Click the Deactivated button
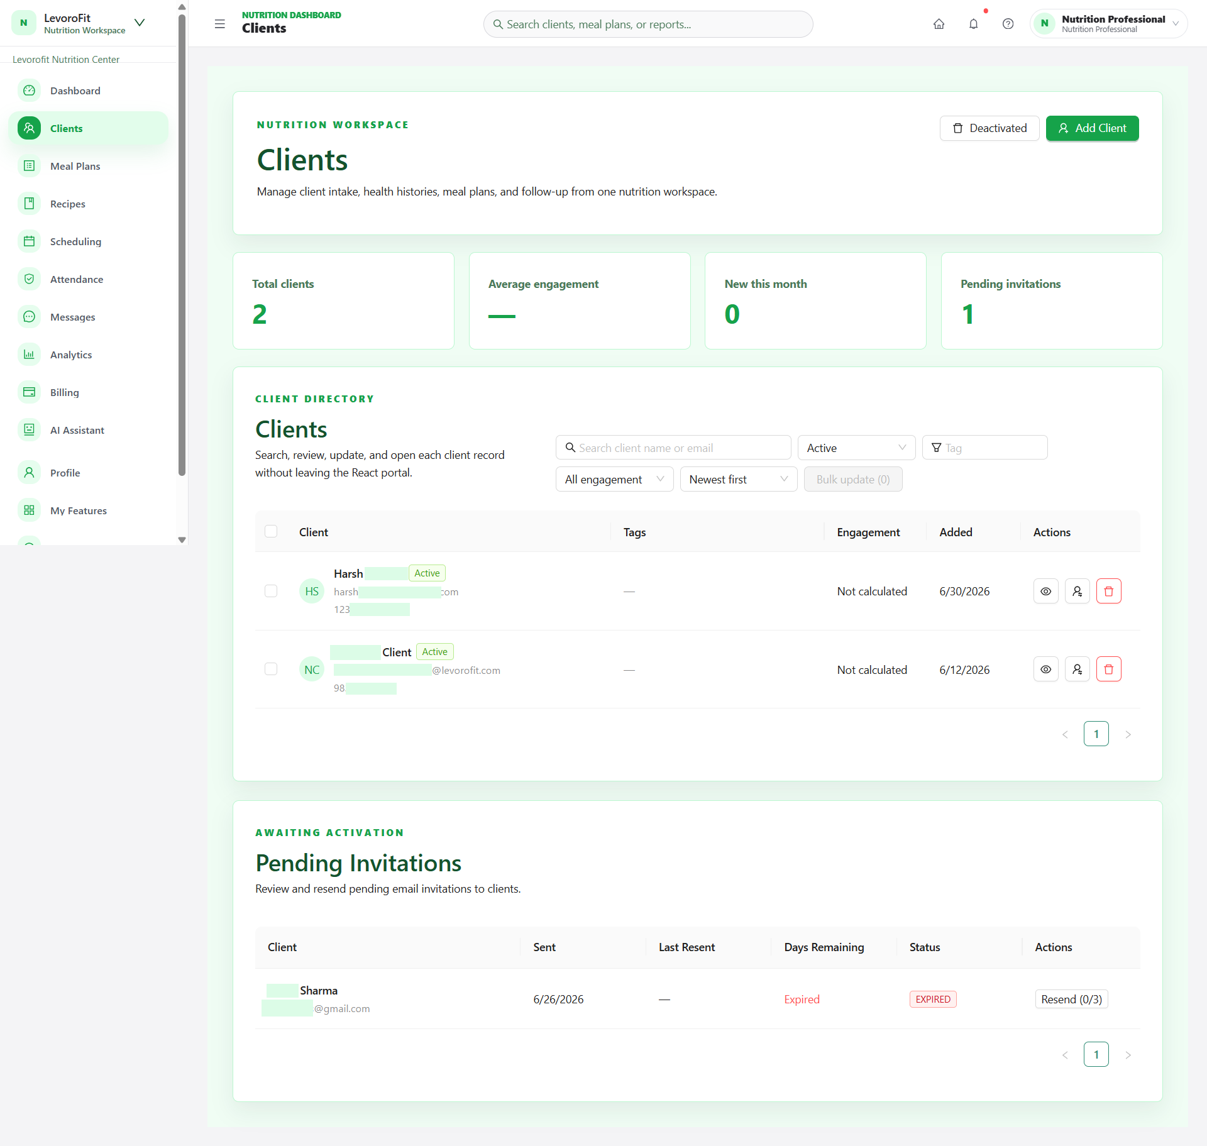 click(989, 128)
